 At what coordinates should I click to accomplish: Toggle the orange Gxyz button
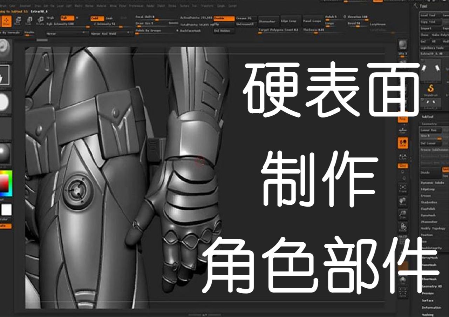click(403, 166)
